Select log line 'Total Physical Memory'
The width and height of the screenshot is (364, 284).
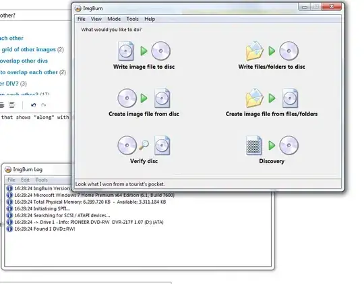pos(90,202)
